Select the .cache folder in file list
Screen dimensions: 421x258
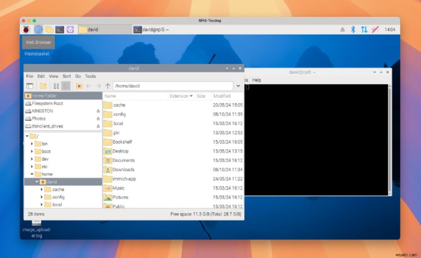[173, 105]
